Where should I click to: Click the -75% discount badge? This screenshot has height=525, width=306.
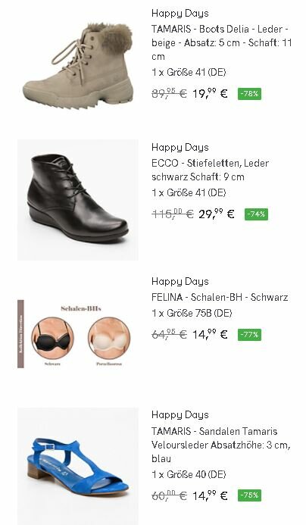[x=249, y=495]
